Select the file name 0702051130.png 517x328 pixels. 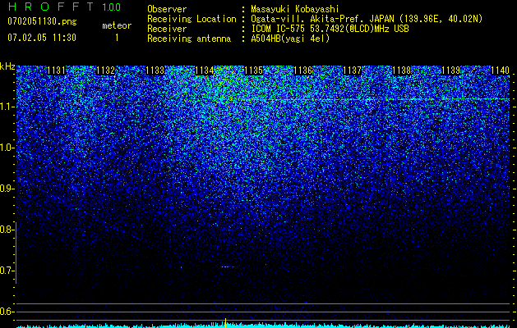click(42, 21)
